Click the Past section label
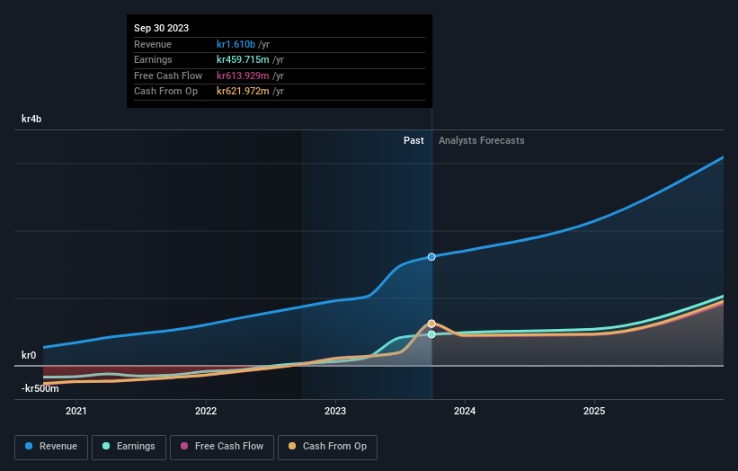Image resolution: width=738 pixels, height=471 pixels. pos(413,141)
